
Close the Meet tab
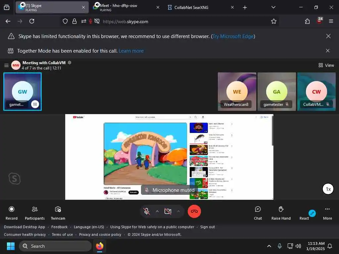coord(158,7)
